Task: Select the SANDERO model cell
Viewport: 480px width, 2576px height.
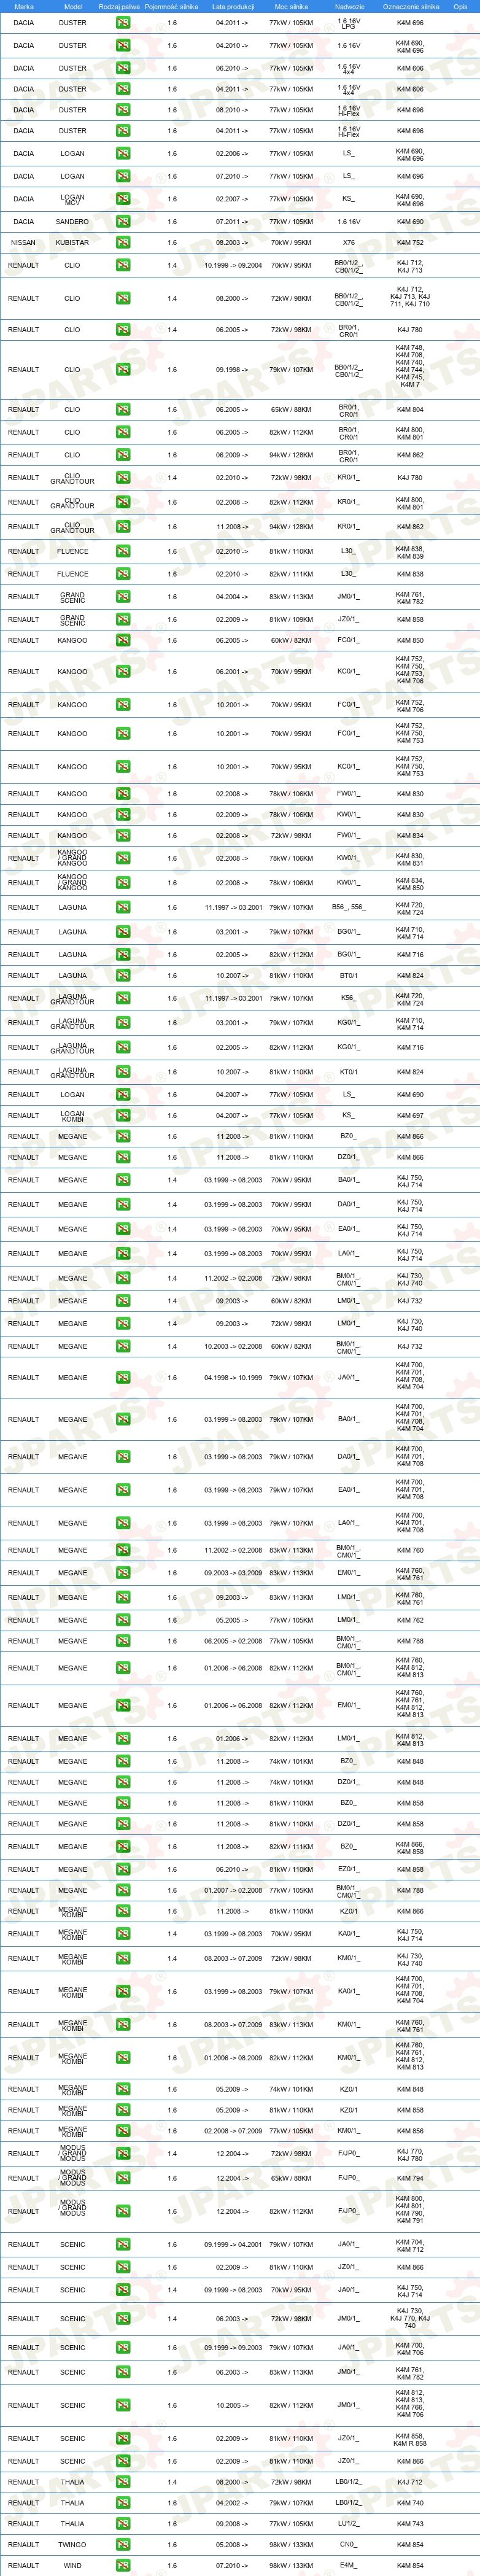Action: pos(72,221)
